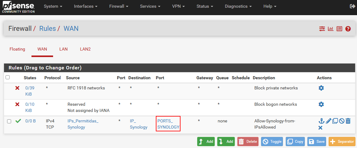Viewport: 357px width, 148px height.
Task: Switch to the LAN2 tab
Action: coord(85,49)
